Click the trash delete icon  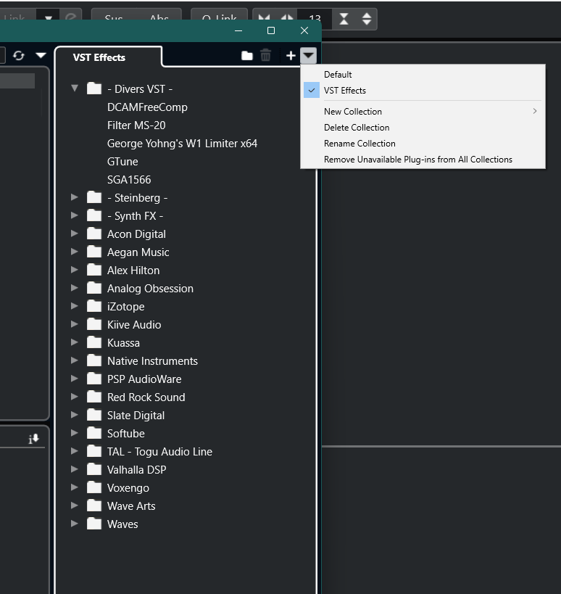pyautogui.click(x=266, y=56)
